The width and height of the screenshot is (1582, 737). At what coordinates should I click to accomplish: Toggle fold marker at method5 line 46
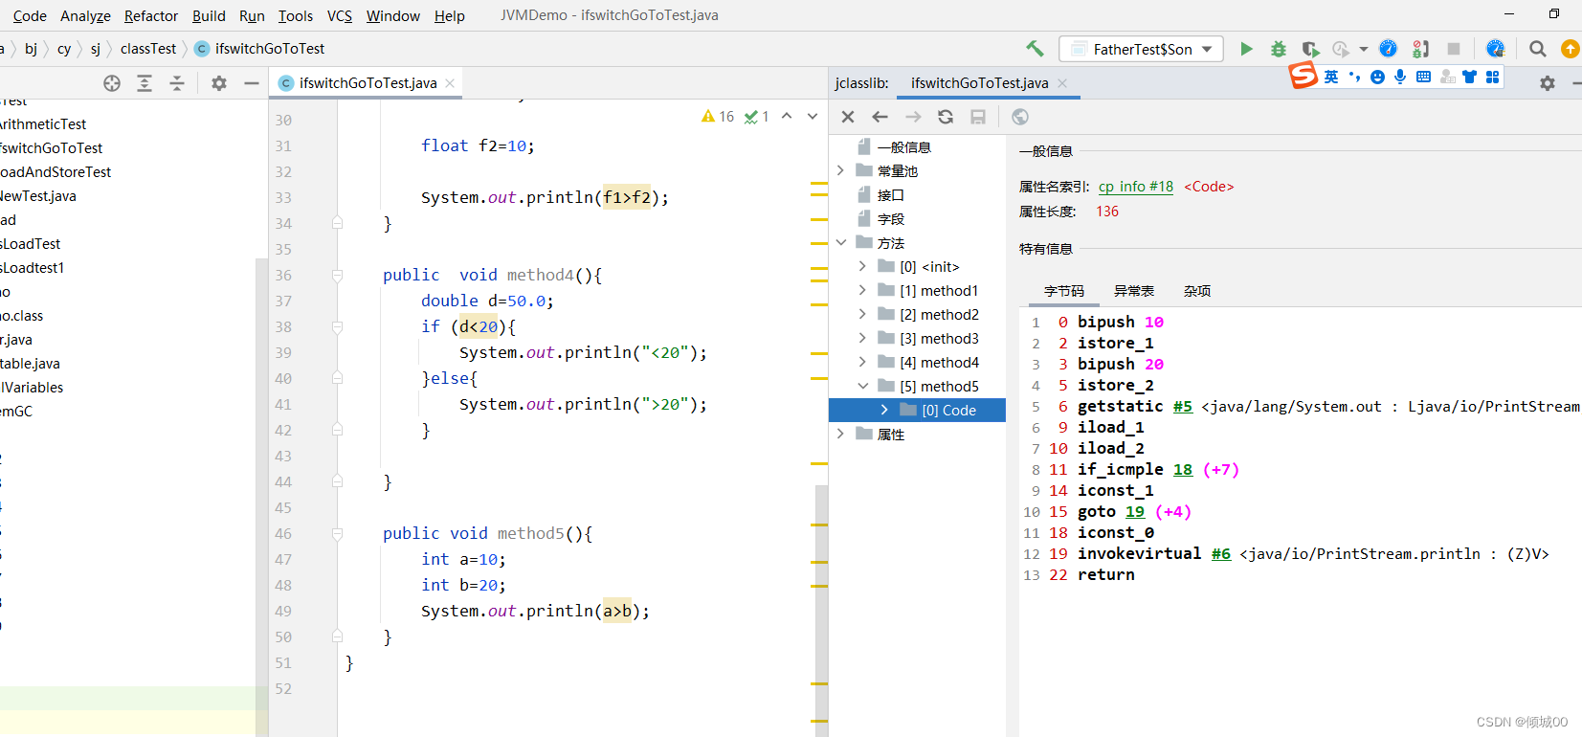[337, 534]
